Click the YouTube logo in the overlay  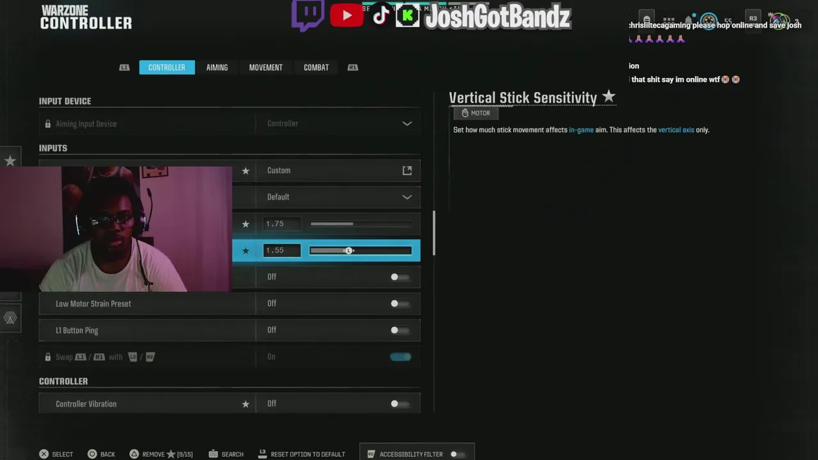click(x=346, y=15)
